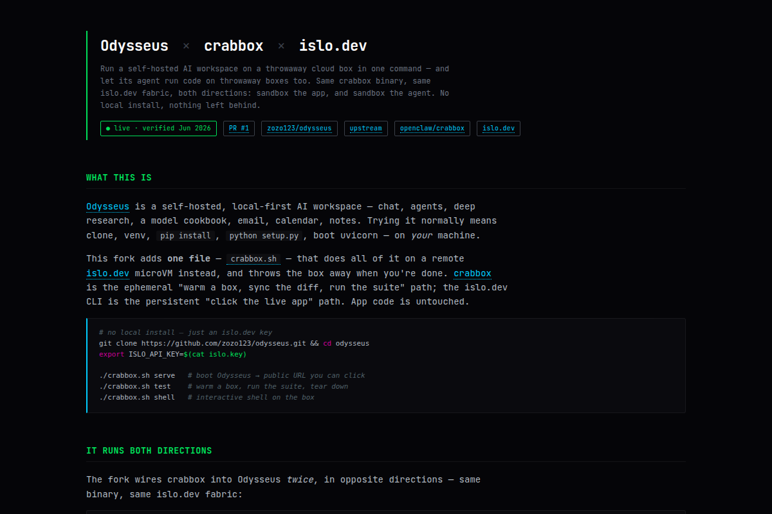Click the intro tagline starting 'Run a self-hosted'
Image resolution: width=772 pixels, height=514 pixels.
[x=275, y=87]
